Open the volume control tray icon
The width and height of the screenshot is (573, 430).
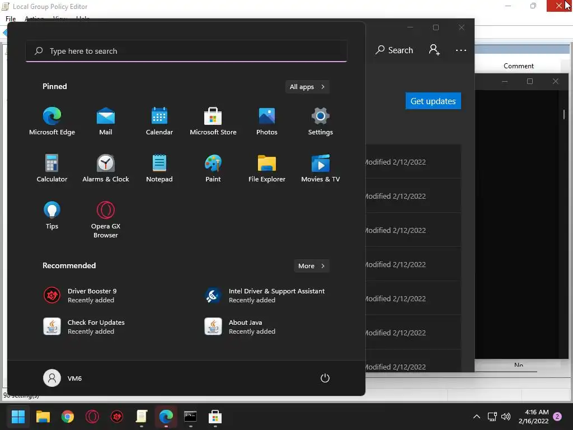506,417
